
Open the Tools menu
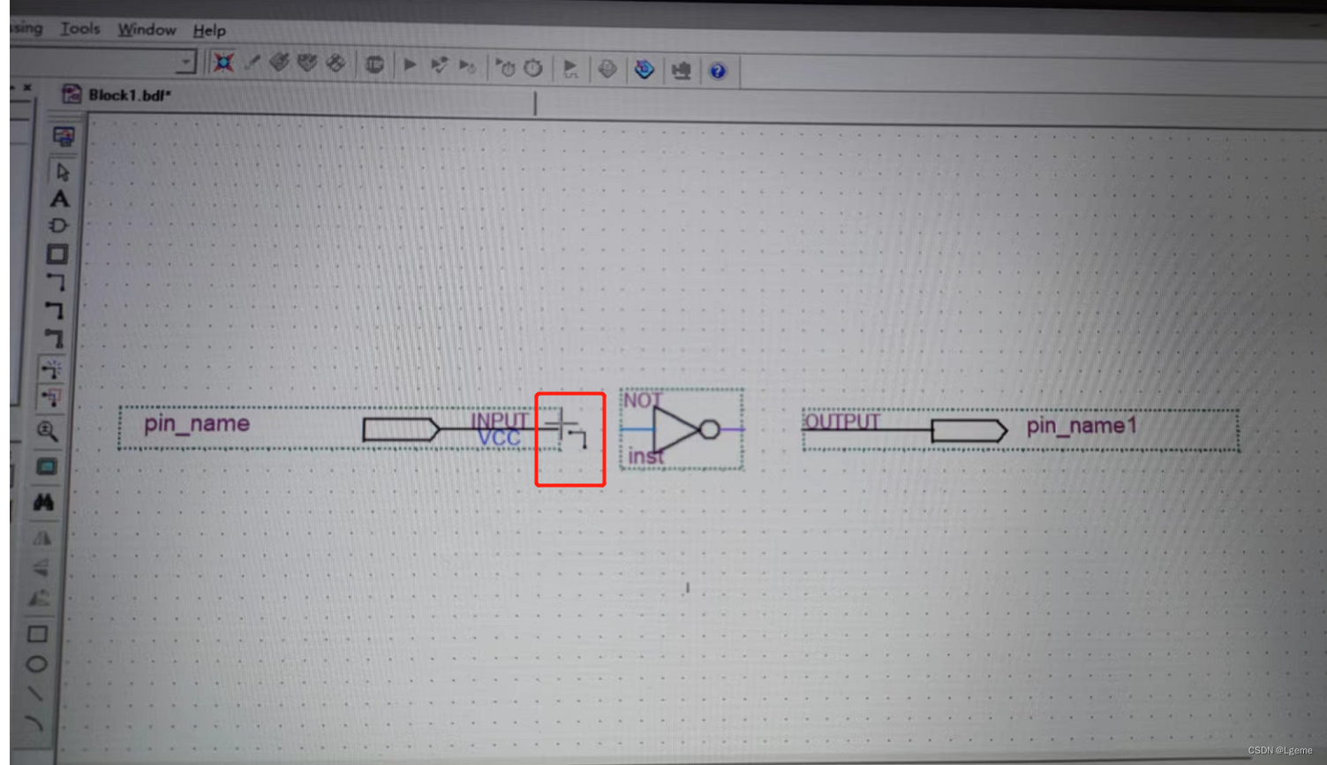point(79,28)
